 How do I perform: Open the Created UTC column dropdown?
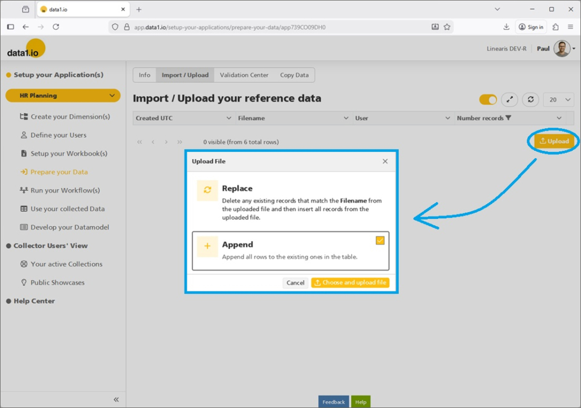click(x=228, y=118)
